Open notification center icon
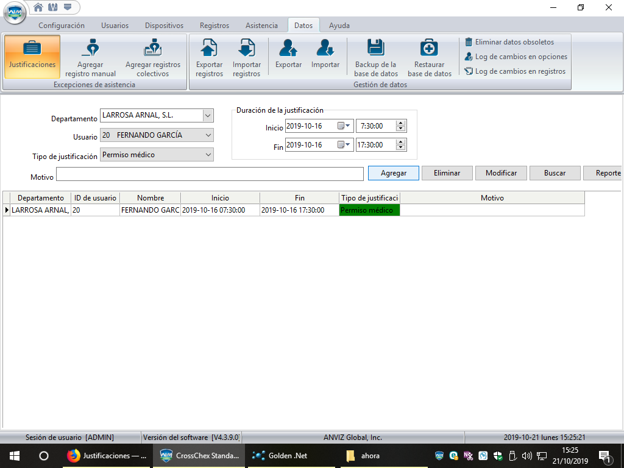 click(x=605, y=457)
